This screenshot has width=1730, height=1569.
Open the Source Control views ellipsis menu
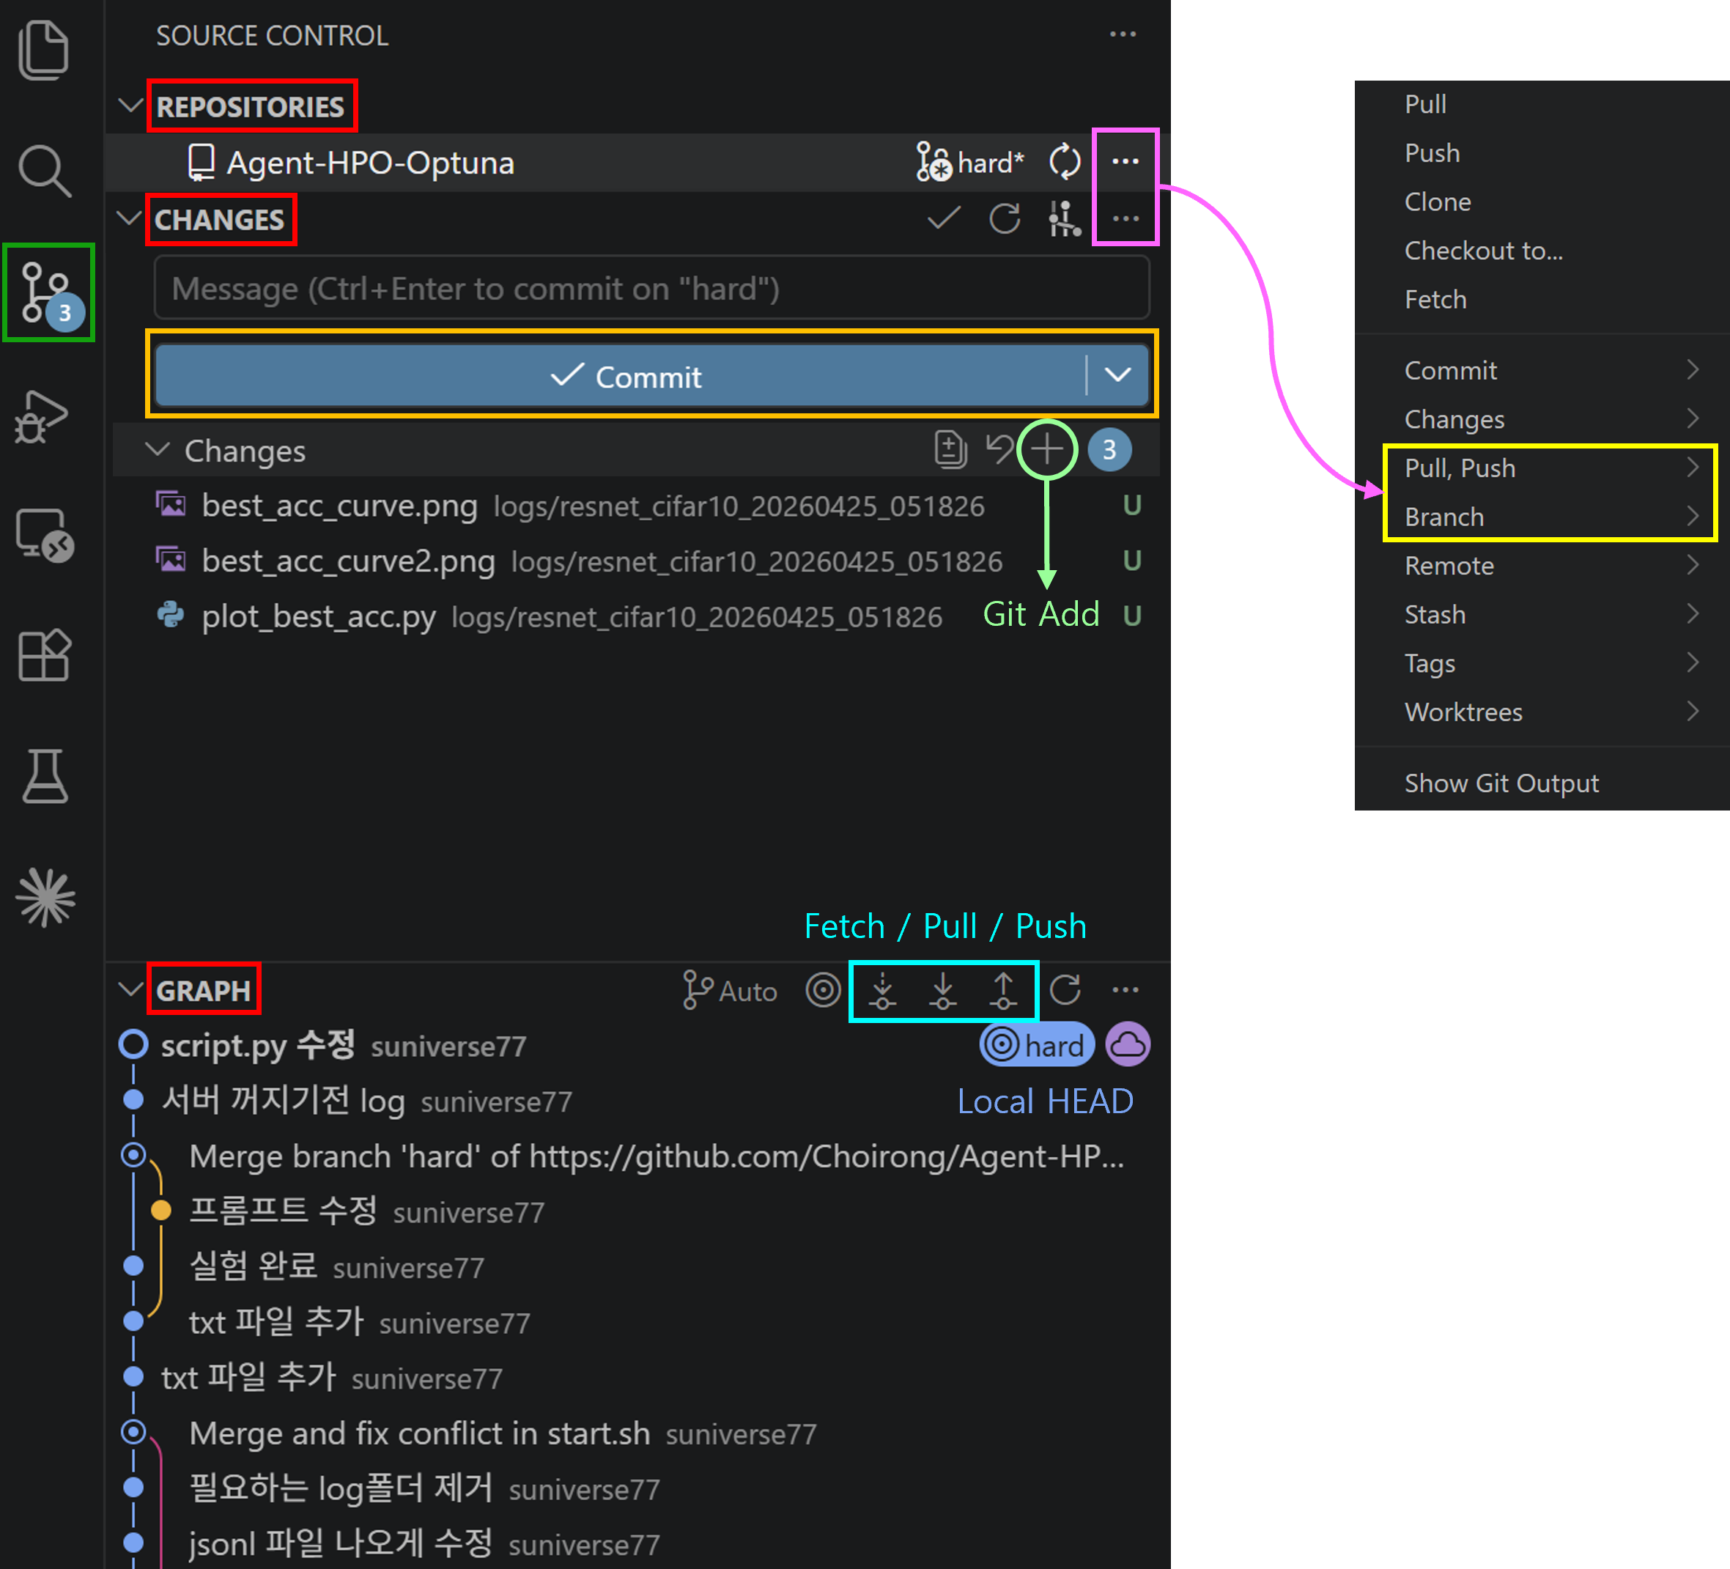[x=1123, y=34]
